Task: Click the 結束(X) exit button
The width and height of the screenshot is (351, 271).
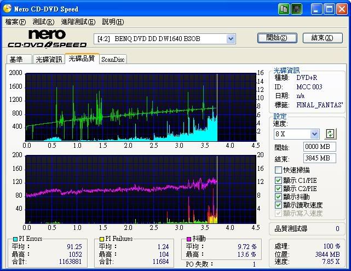Action: pos(323,38)
